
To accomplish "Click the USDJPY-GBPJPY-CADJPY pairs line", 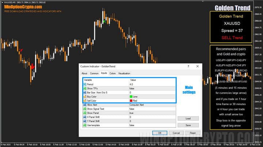I will [231, 60].
